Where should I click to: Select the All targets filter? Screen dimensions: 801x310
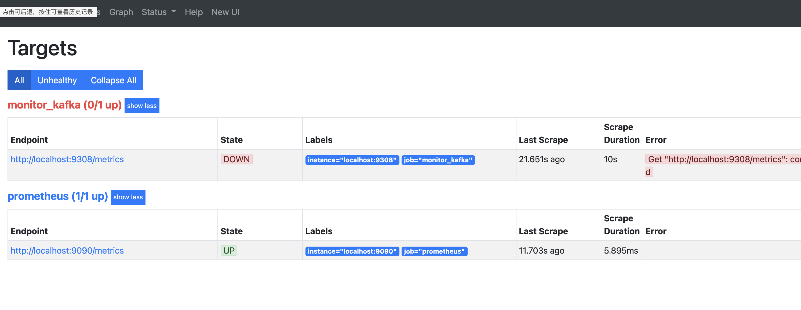coord(19,80)
